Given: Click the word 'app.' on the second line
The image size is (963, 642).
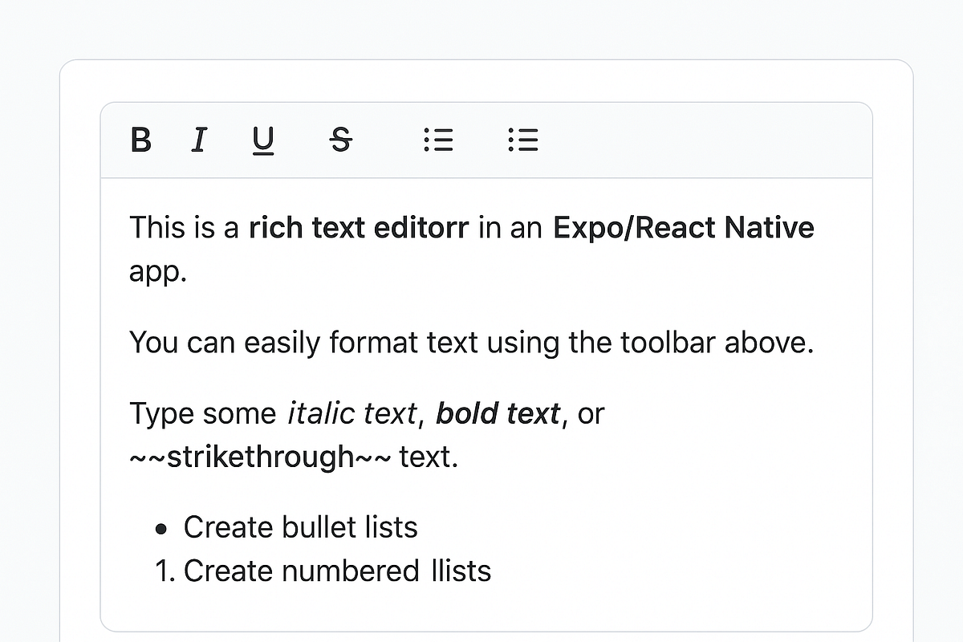Looking at the screenshot, I should (157, 271).
